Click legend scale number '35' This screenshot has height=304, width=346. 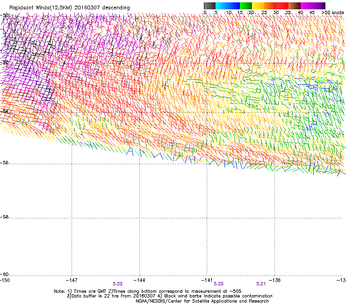pyautogui.click(x=288, y=13)
